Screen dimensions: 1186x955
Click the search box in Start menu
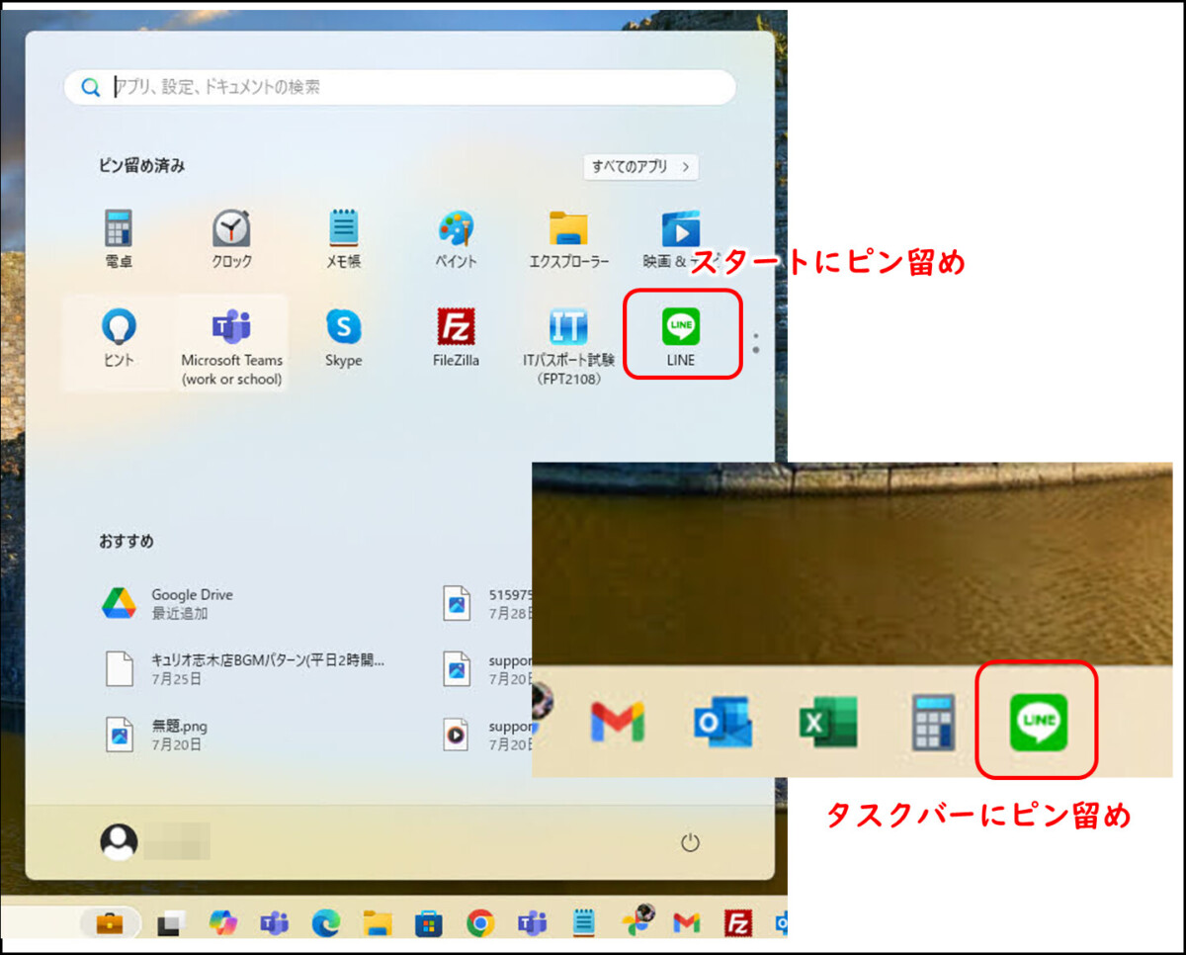tap(400, 87)
